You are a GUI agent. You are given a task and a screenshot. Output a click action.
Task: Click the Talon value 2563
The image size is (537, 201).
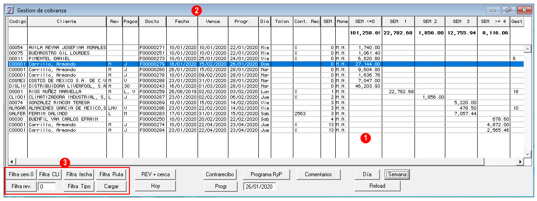[307, 113]
